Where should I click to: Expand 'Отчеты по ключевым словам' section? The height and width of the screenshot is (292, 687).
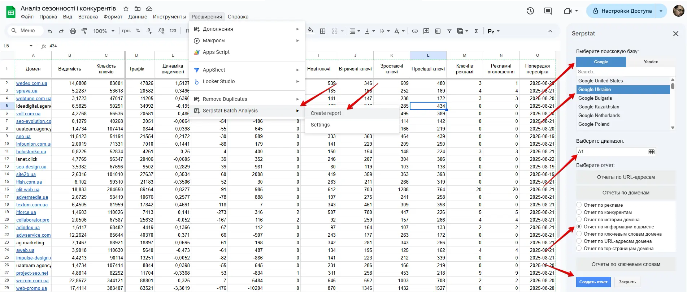(626, 264)
